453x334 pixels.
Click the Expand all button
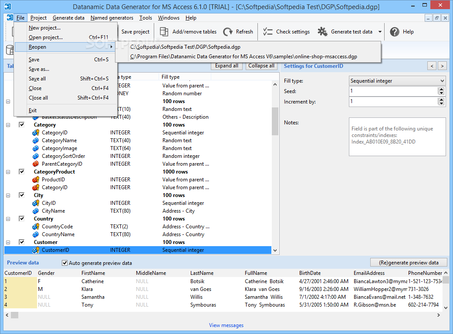(226, 66)
